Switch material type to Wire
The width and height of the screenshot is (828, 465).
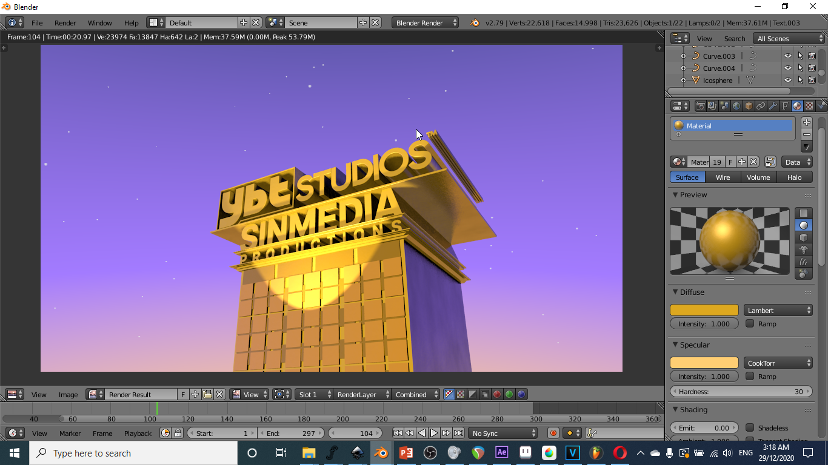723,177
